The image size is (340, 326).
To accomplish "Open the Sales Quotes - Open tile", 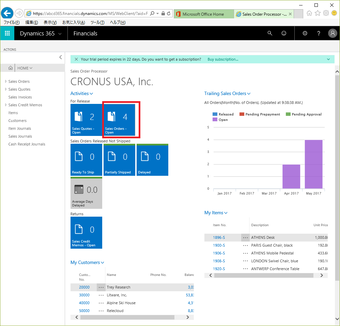I will pos(86,120).
